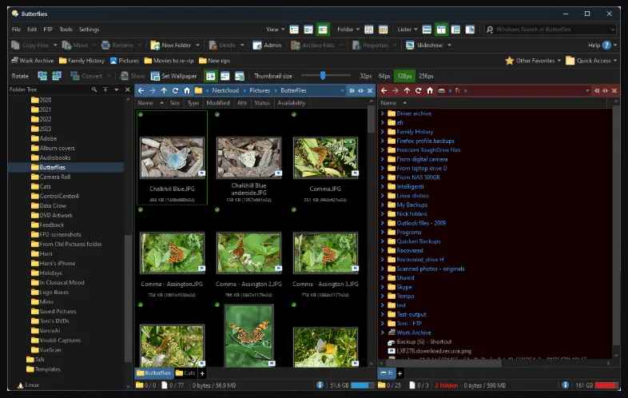Click the Folder flat view first icon
Screen dimensions: 628x398
coord(369,30)
